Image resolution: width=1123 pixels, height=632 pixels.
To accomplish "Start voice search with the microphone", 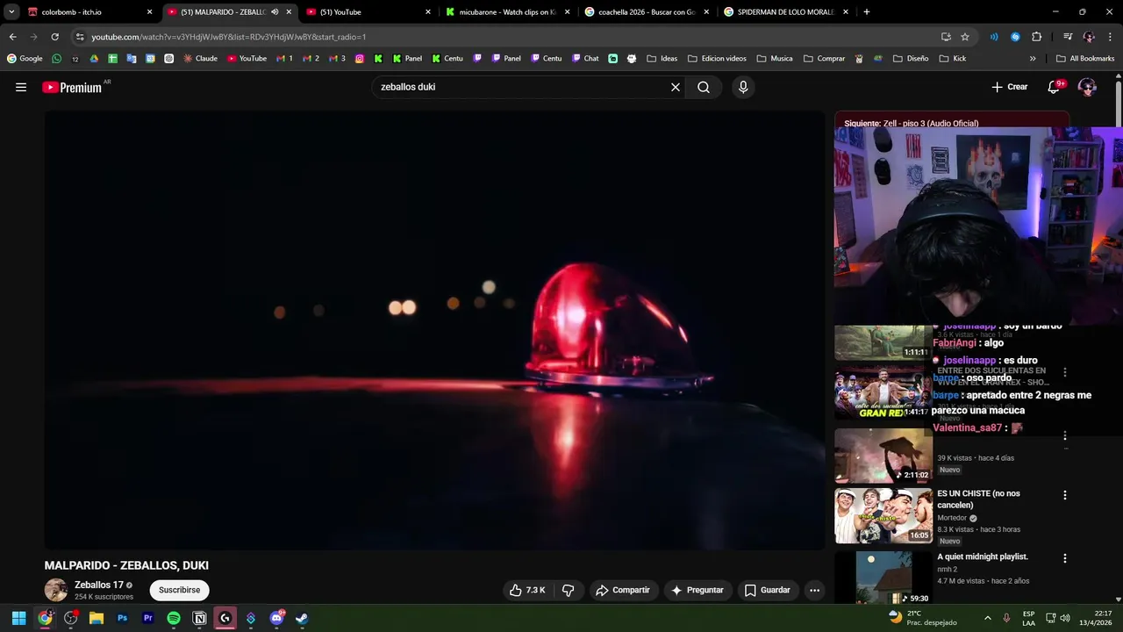I will 743,87.
